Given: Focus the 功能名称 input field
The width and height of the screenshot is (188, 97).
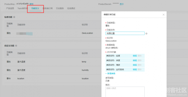Looking at the screenshot, I should pos(125,33).
